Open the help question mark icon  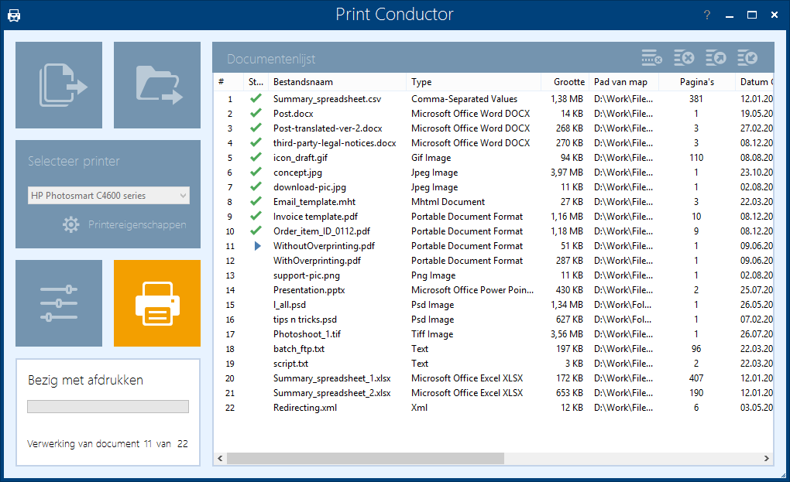tap(706, 15)
